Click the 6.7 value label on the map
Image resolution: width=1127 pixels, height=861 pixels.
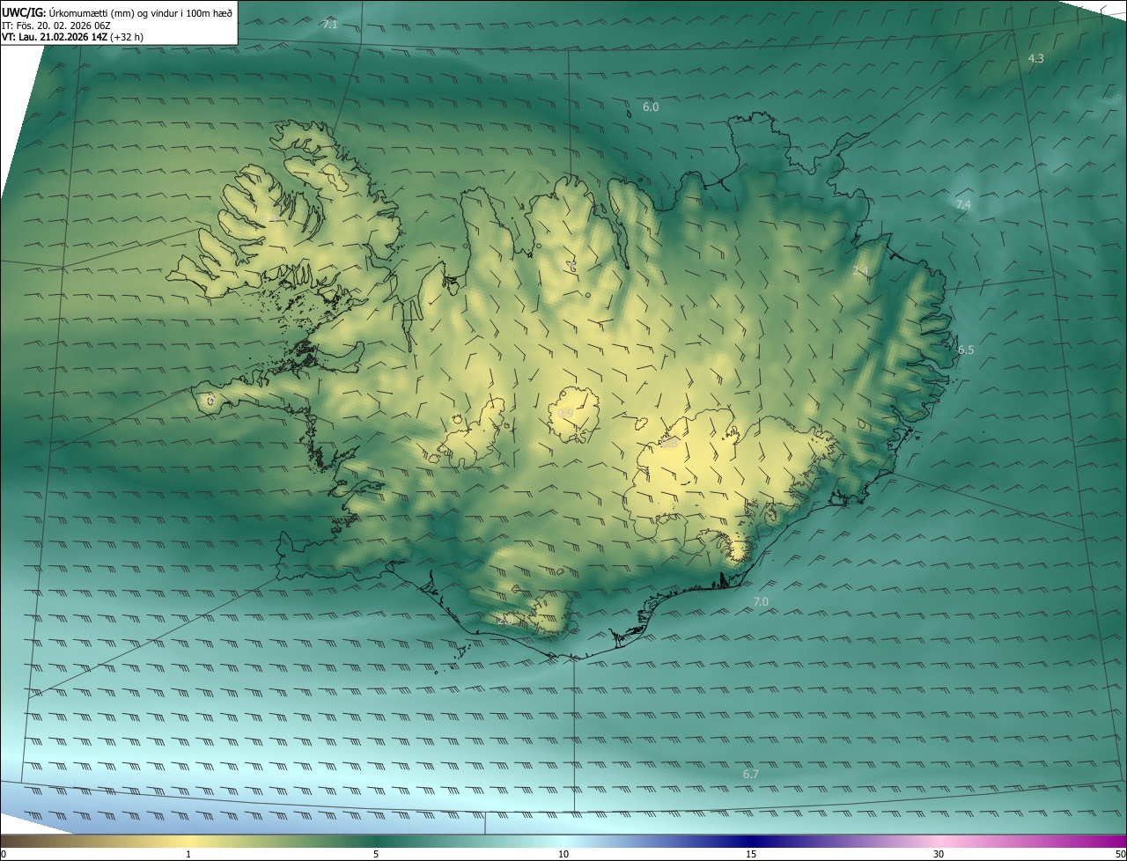pyautogui.click(x=751, y=774)
